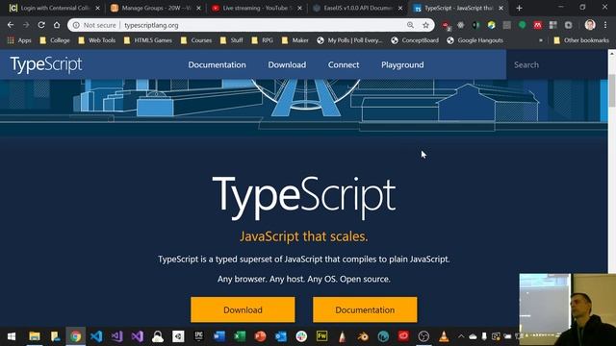Image resolution: width=616 pixels, height=346 pixels.
Task: Click the webcam overlay thumbnail
Action: tap(568, 309)
